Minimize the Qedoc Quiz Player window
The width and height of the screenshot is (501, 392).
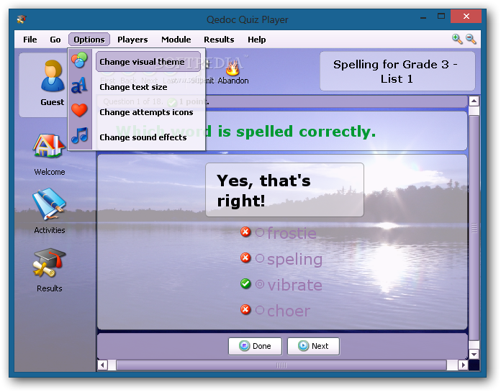[423, 17]
